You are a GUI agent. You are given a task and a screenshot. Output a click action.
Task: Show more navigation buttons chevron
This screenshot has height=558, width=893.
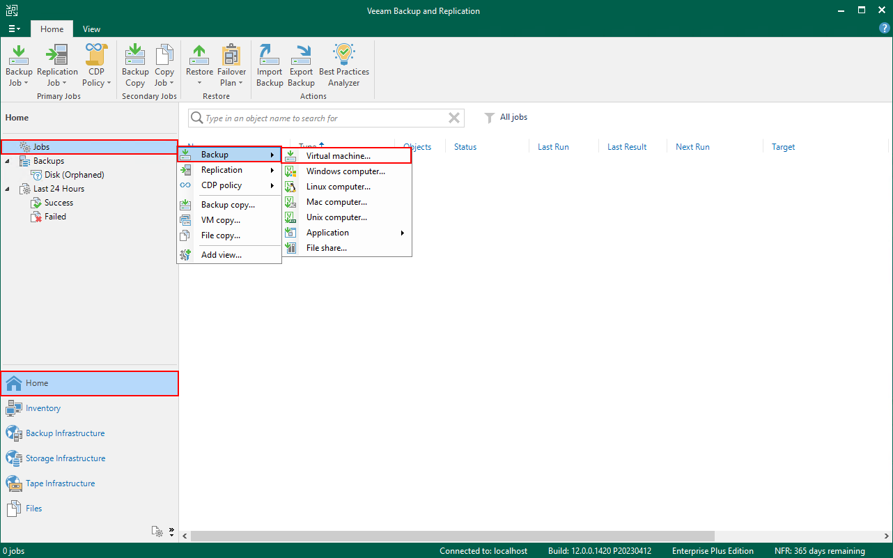click(171, 532)
